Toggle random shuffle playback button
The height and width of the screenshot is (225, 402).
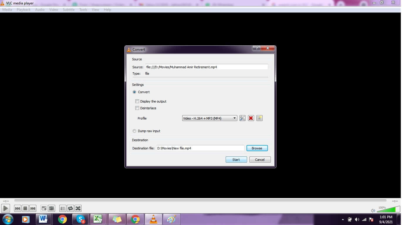[x=78, y=208]
